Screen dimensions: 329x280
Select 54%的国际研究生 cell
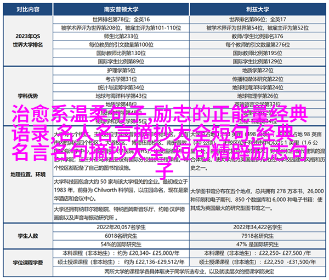121,244
